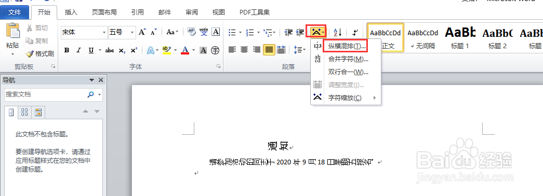Screen dimensions: 543x196
Task: Open the font color dropdown arrow
Action: [x=194, y=50]
